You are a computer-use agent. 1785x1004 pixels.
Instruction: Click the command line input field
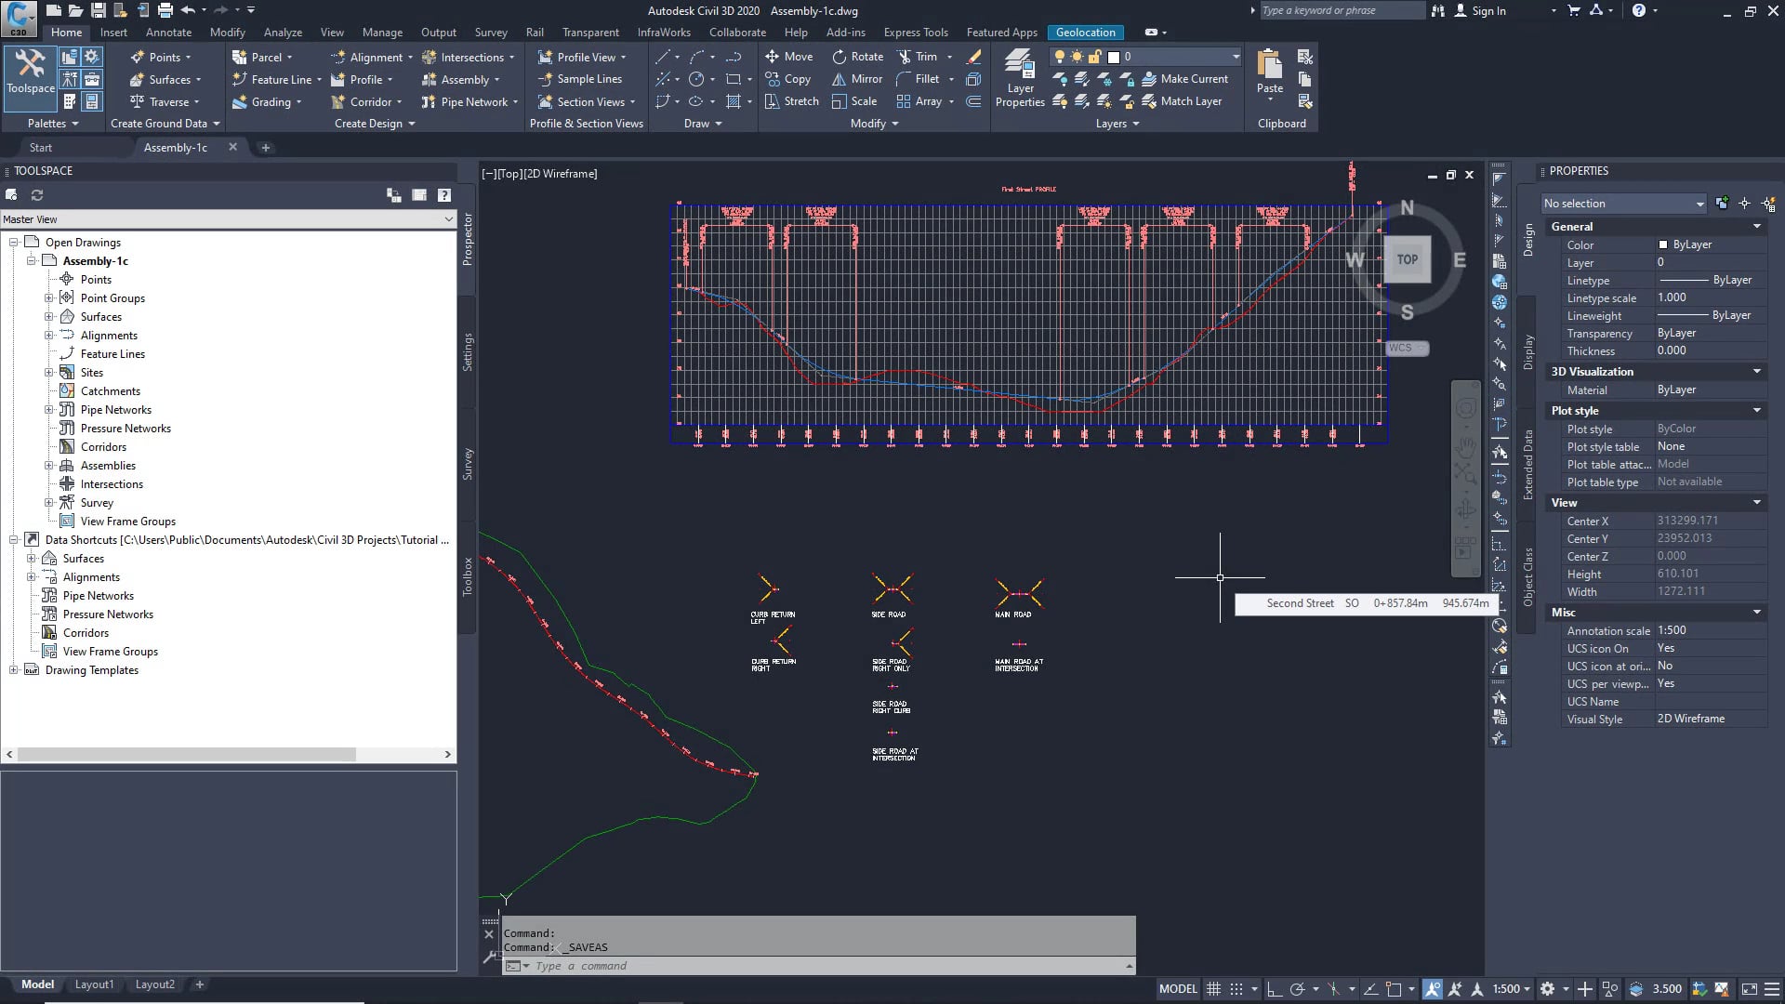point(818,965)
